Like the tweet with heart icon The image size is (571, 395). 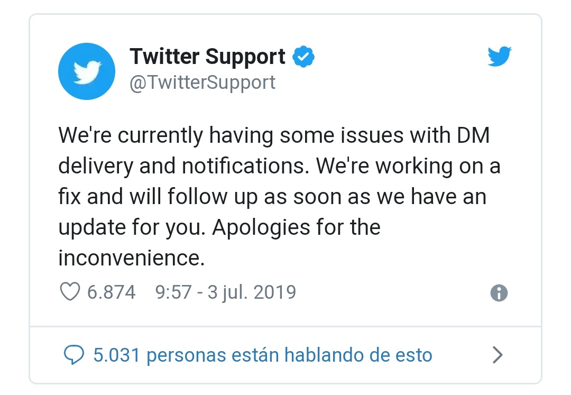click(70, 291)
